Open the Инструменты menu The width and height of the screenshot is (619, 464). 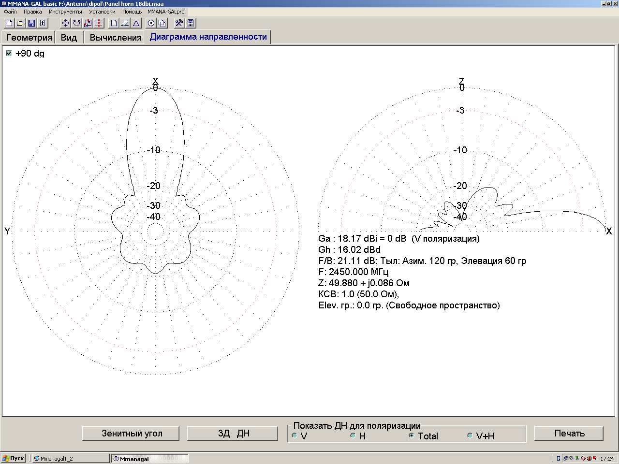click(65, 12)
